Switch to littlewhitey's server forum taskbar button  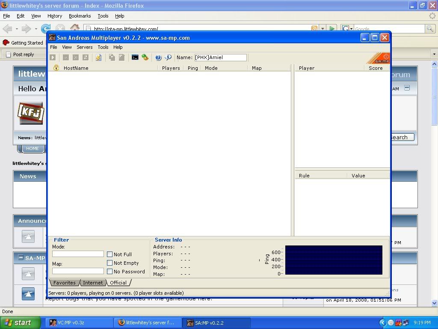[x=148, y=323]
